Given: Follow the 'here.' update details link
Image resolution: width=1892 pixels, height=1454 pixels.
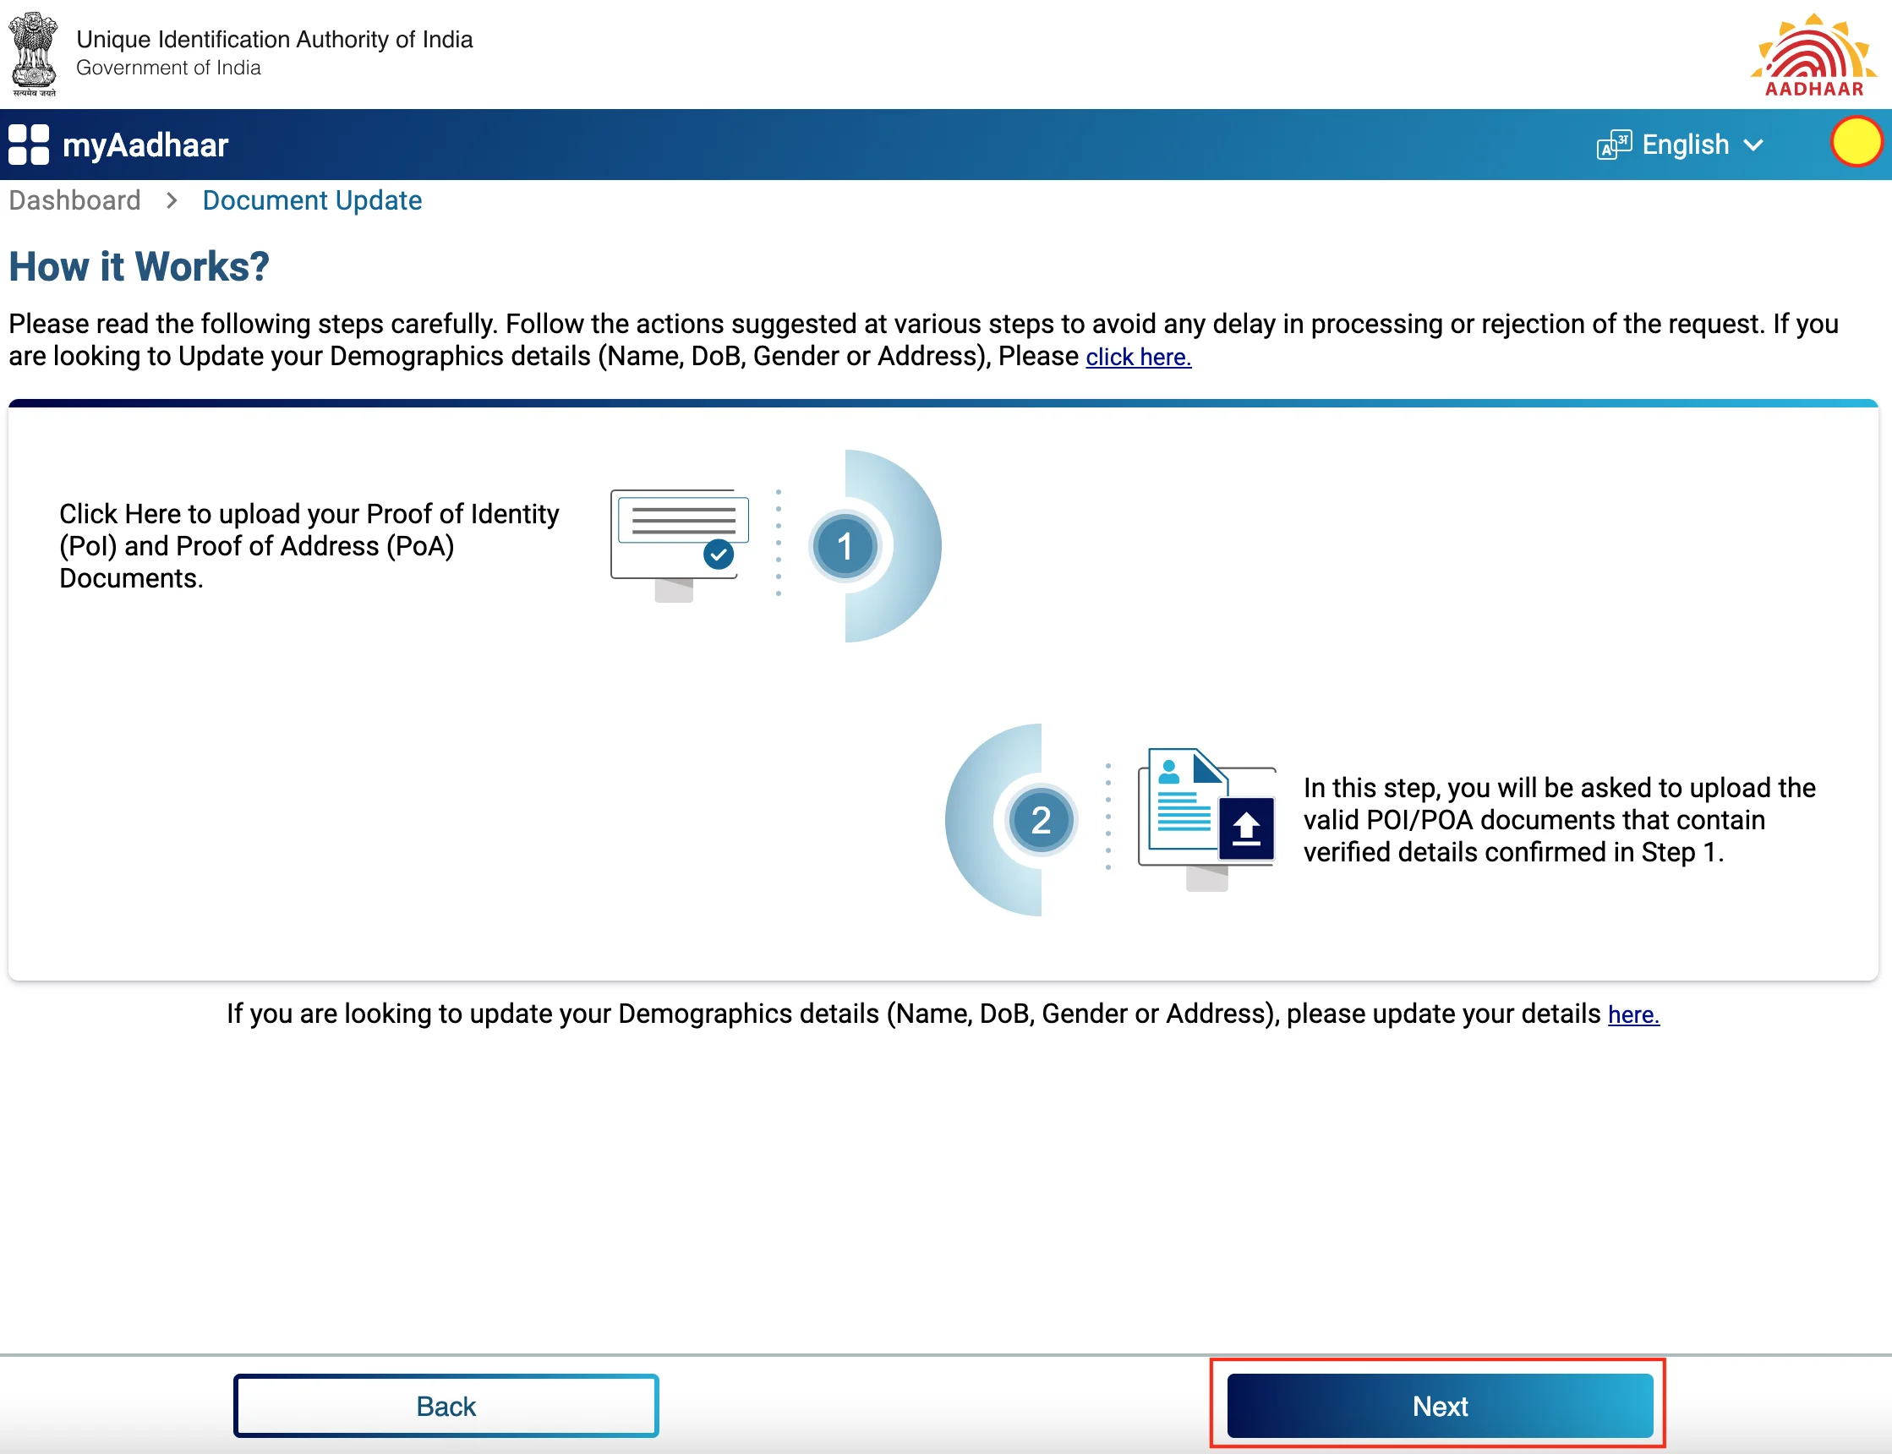Looking at the screenshot, I should point(1633,1014).
